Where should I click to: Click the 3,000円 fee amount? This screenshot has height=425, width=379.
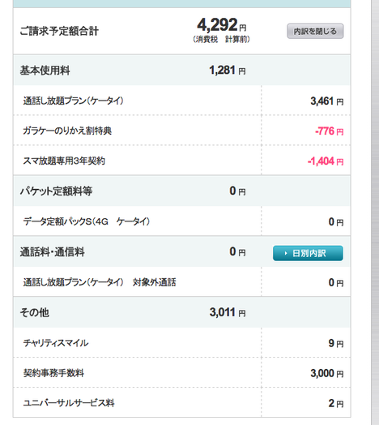(327, 373)
